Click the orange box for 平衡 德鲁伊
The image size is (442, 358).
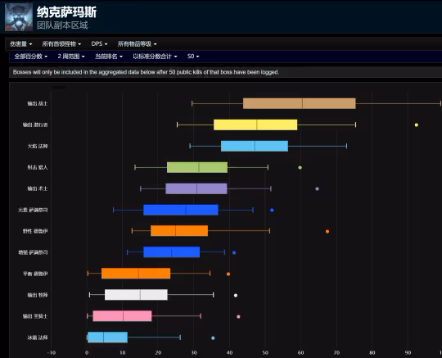pos(136,274)
